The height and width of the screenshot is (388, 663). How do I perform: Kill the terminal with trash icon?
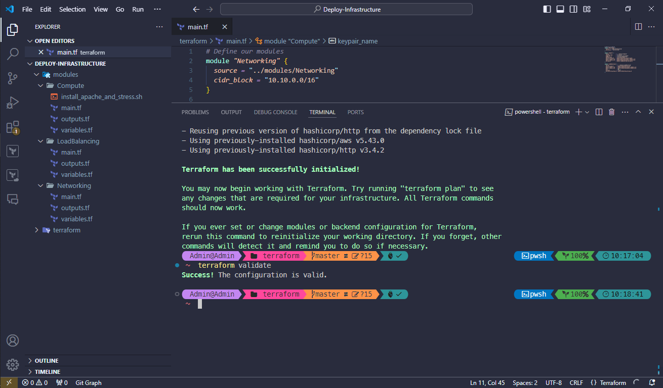click(611, 112)
